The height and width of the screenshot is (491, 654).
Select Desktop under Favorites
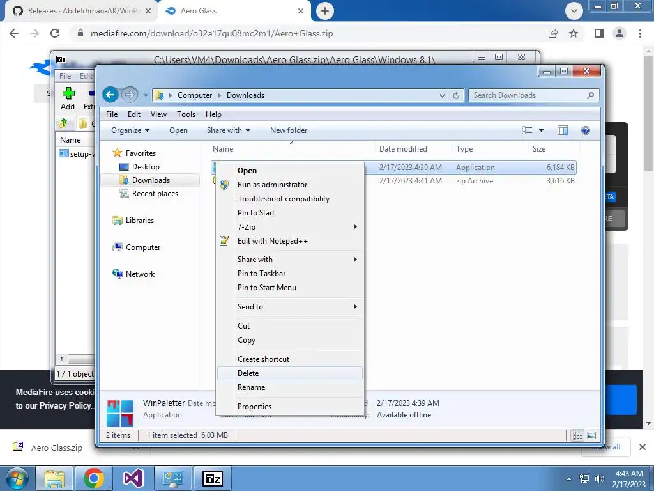pos(146,167)
